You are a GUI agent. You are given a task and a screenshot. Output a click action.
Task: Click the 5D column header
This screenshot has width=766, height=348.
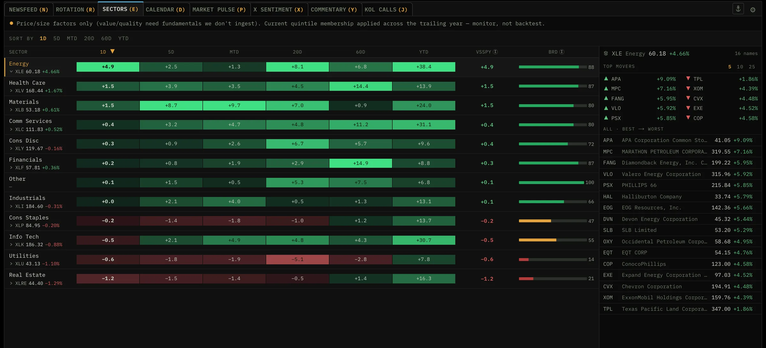click(171, 52)
